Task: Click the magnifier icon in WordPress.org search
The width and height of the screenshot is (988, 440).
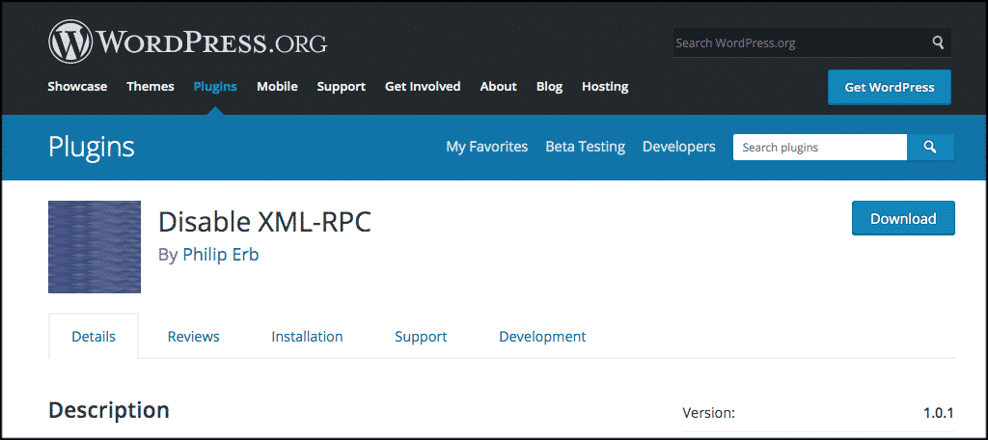Action: (938, 42)
